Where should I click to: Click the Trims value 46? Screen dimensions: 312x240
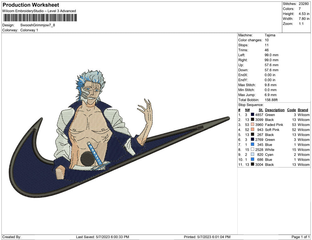pos(267,50)
